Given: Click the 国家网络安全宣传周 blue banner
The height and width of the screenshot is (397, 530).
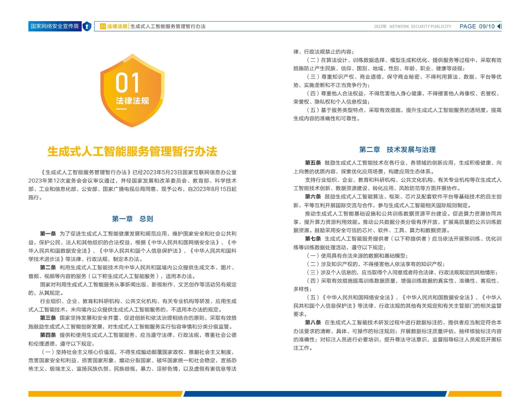Looking at the screenshot, I should click(55, 26).
